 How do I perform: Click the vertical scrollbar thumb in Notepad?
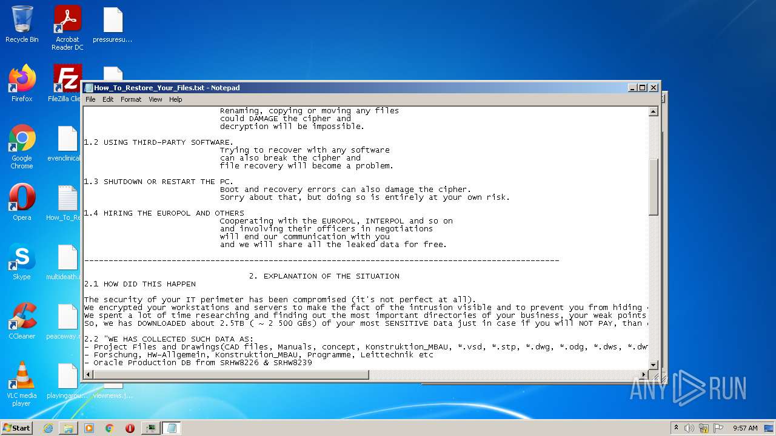654,187
